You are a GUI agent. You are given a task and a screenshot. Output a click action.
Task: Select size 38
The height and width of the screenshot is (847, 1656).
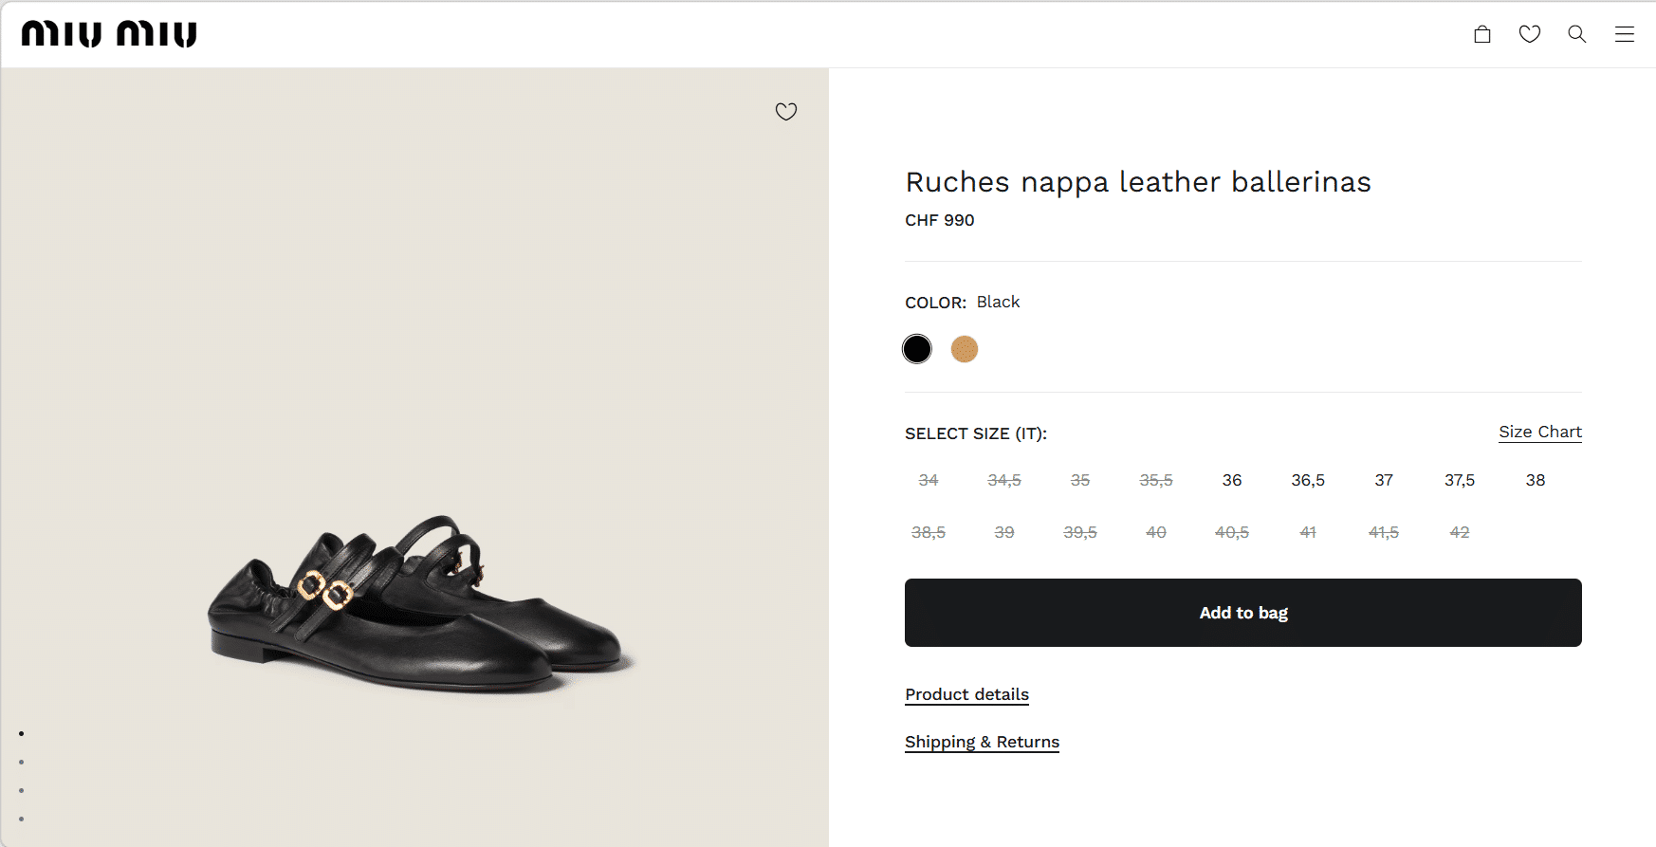[x=1536, y=480]
